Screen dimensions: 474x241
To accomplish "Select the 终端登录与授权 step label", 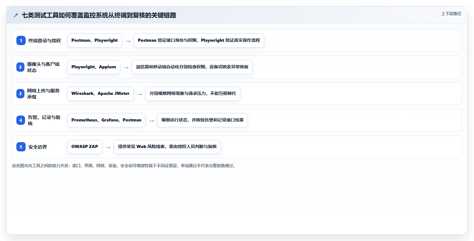I will tap(44, 40).
